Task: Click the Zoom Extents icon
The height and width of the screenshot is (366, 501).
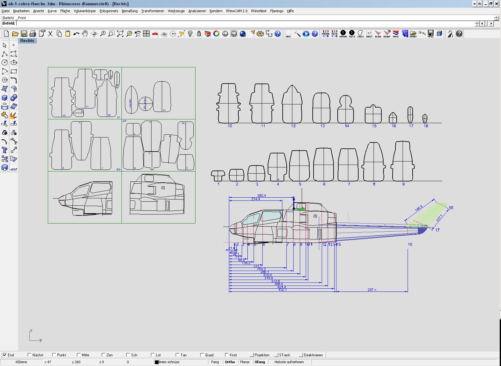Action: (120, 34)
